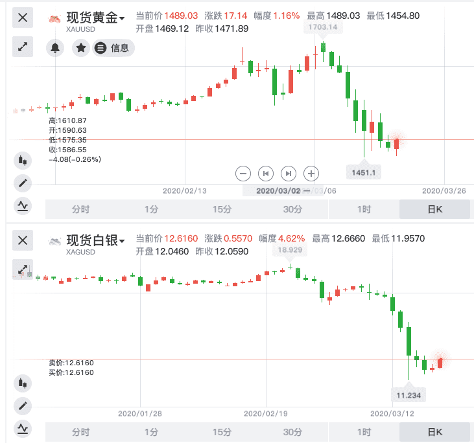The height and width of the screenshot is (443, 474).
Task: Toggle the price alert bell for gold
Action: 55,47
